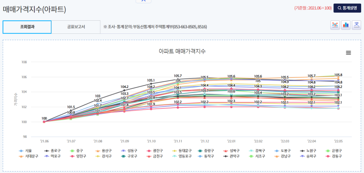Click the 통계설명 search button
This screenshot has height=173, width=364.
tap(348, 8)
